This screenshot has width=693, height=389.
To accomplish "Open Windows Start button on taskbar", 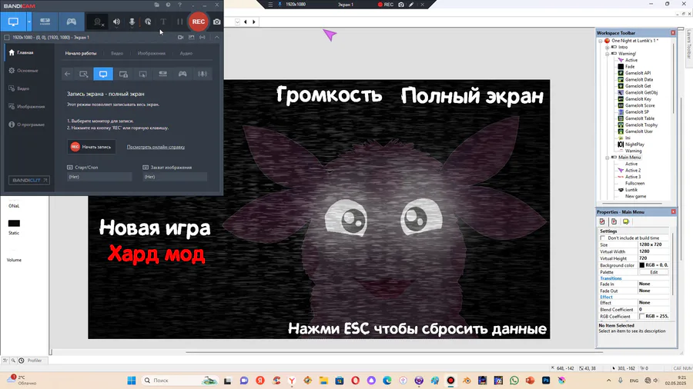I will (x=131, y=381).
